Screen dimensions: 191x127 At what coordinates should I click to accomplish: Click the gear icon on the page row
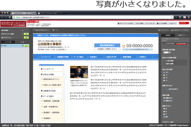click(23, 46)
